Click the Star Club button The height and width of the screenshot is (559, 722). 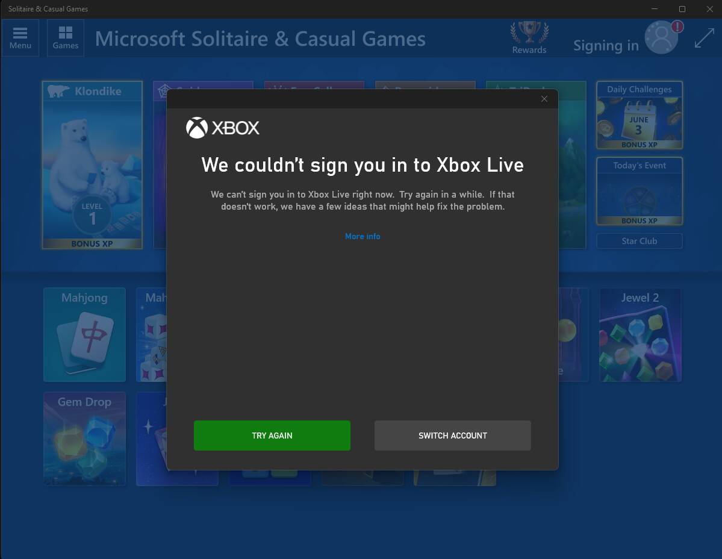click(x=640, y=241)
